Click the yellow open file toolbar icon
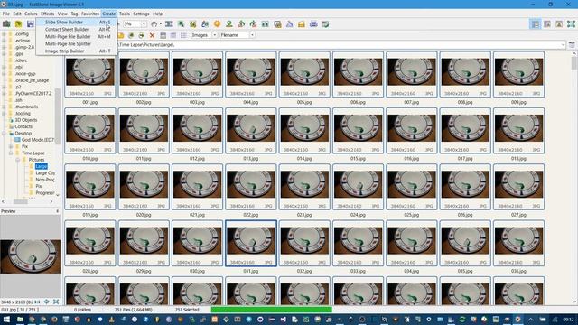 18,24
